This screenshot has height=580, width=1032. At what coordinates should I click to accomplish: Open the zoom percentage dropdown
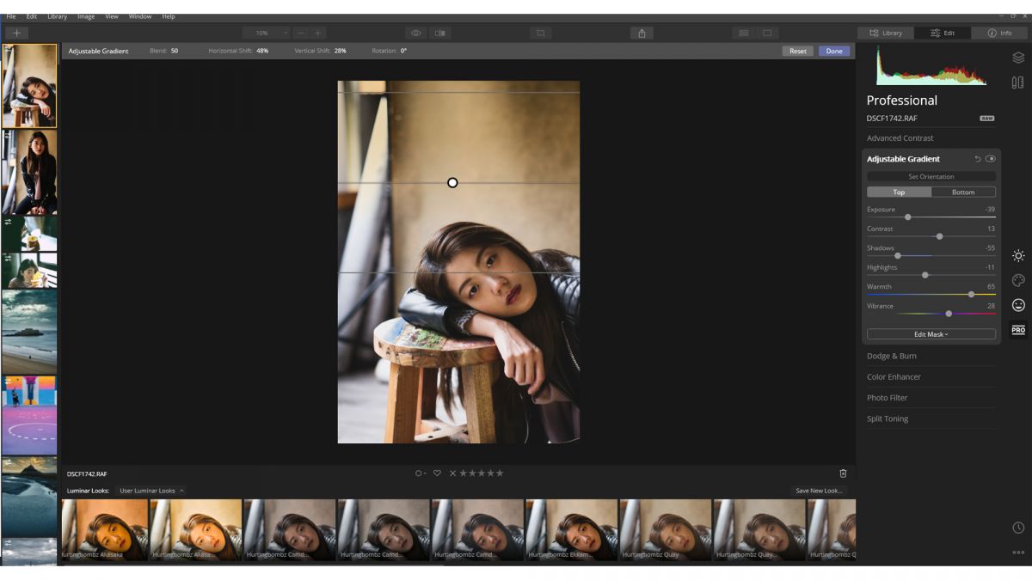(266, 33)
